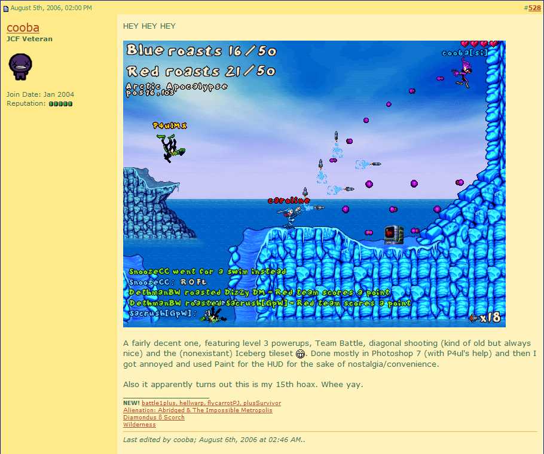
Task: Click the post date August 5th, 2006
Action: (x=51, y=8)
